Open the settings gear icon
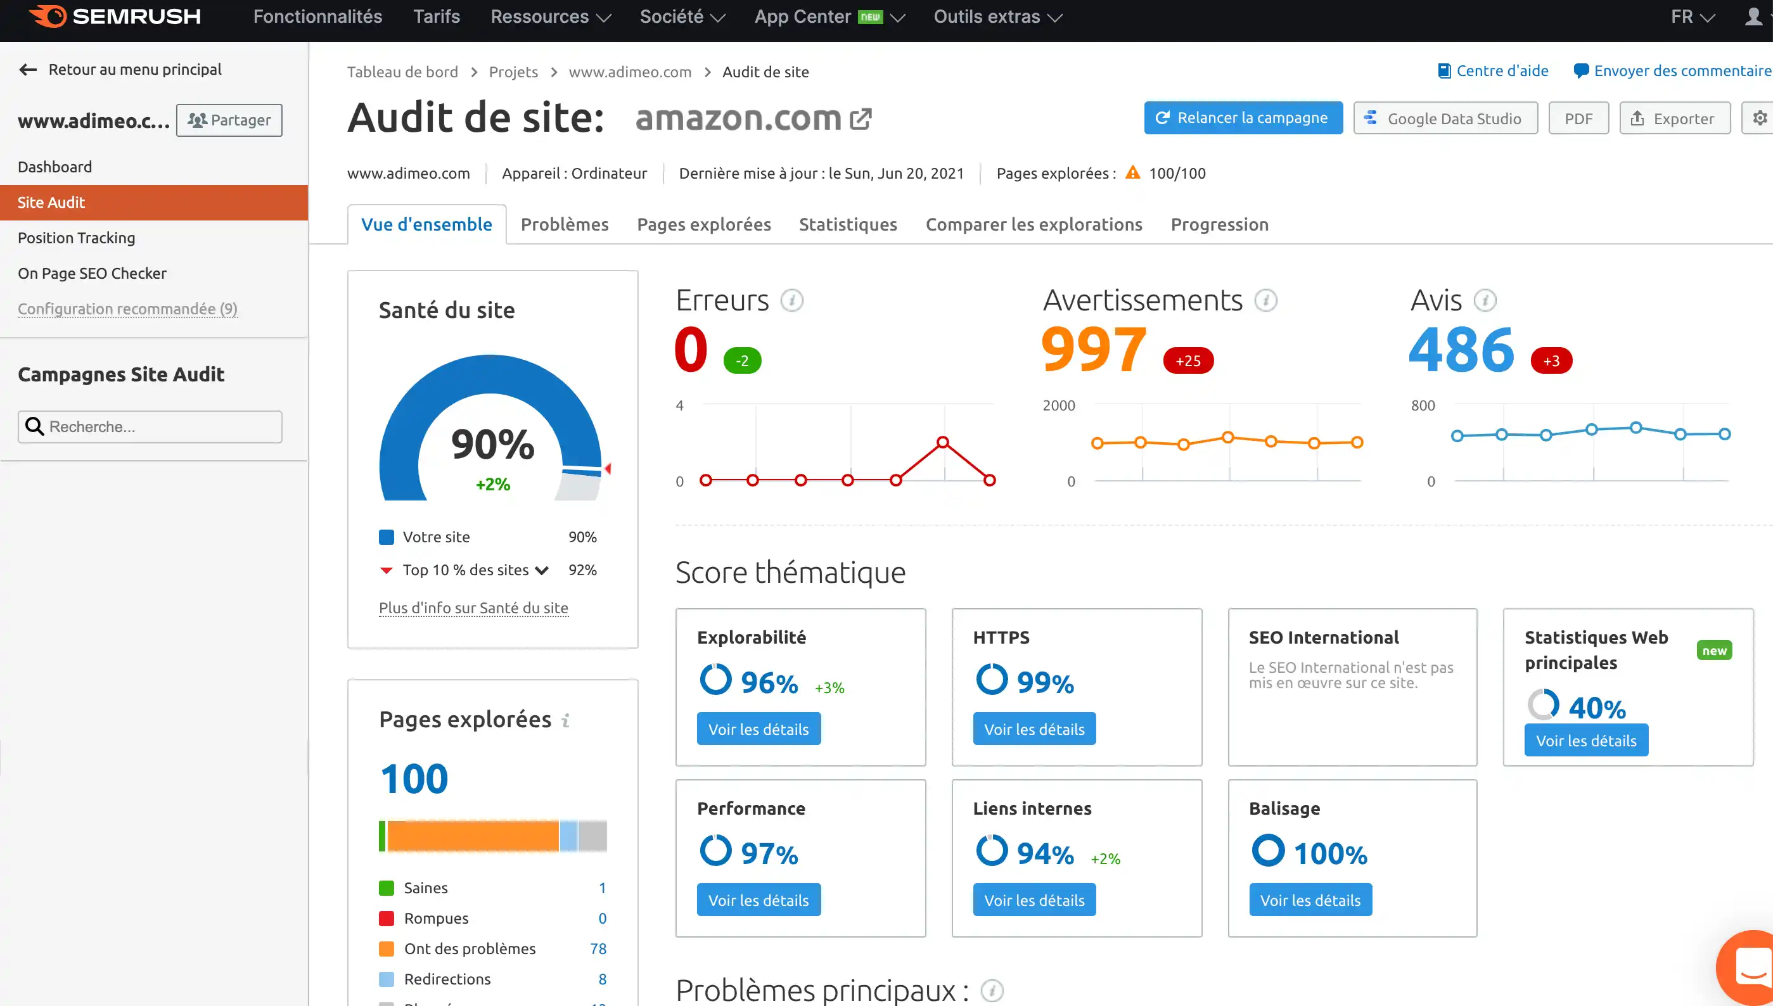This screenshot has width=1773, height=1006. tap(1759, 118)
